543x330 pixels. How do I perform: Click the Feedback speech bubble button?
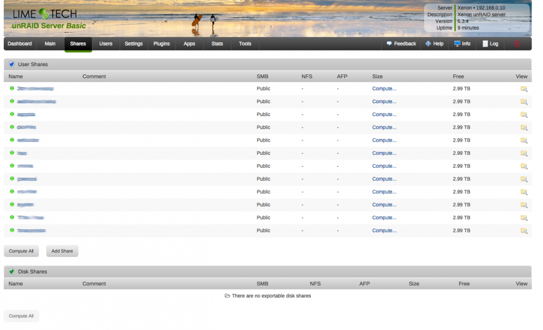pos(401,43)
